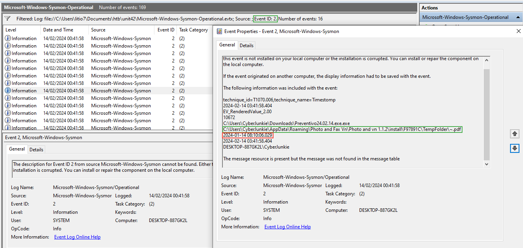Screen dimensions: 523x248
Task: Click the Preventivo24.02.14.exe.exe path line
Action: (x=286, y=123)
